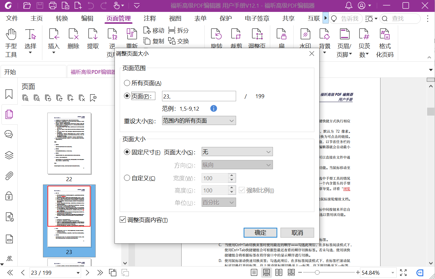Open the Bookmarks panel in sidebar
Screen dimensions: 435x279
pyautogui.click(x=9, y=94)
